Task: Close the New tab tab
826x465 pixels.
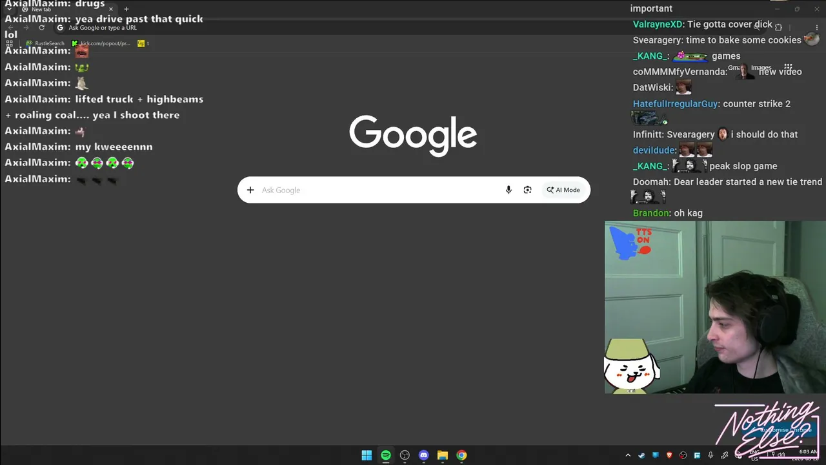Action: coord(111,9)
